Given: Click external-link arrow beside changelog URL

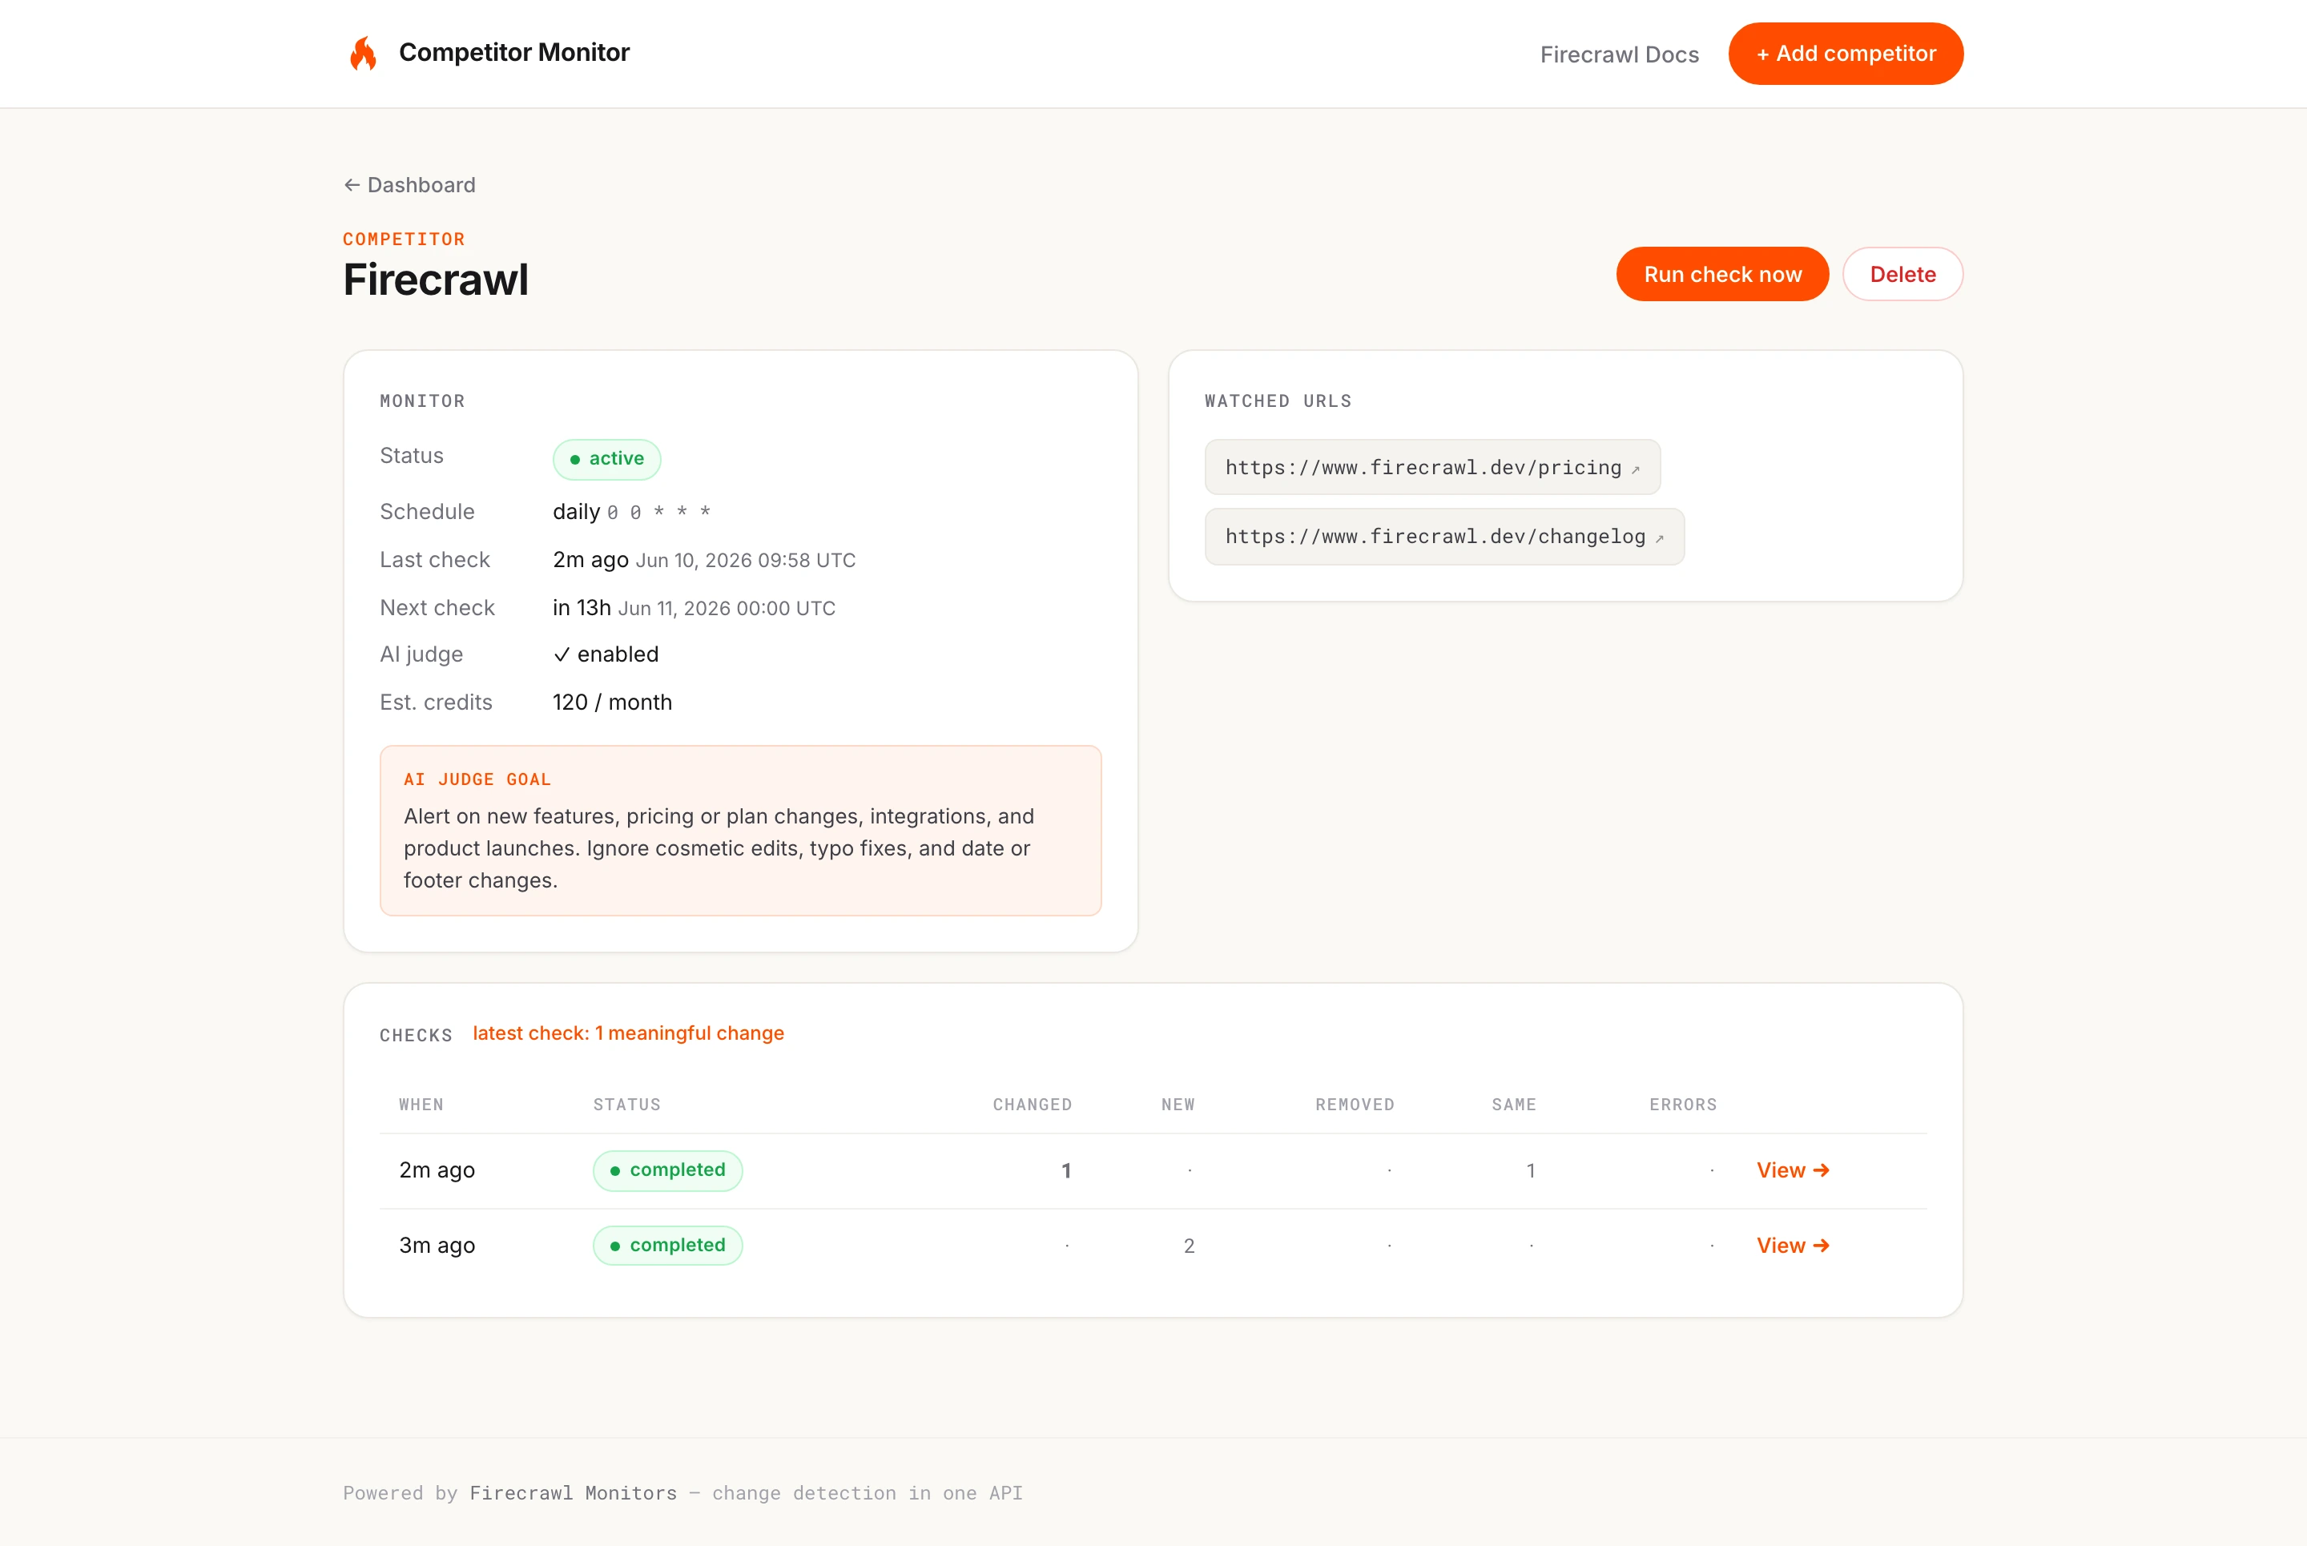Looking at the screenshot, I should click(x=1659, y=538).
